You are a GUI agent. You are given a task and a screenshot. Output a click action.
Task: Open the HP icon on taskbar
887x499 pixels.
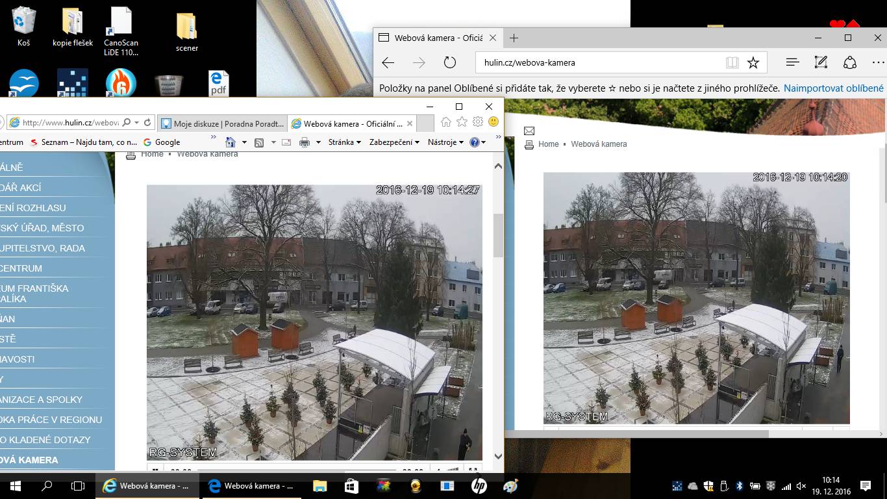(x=479, y=486)
